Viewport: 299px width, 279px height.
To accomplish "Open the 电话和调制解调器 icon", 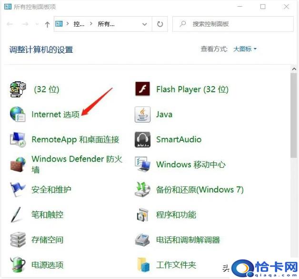I will 142,240.
